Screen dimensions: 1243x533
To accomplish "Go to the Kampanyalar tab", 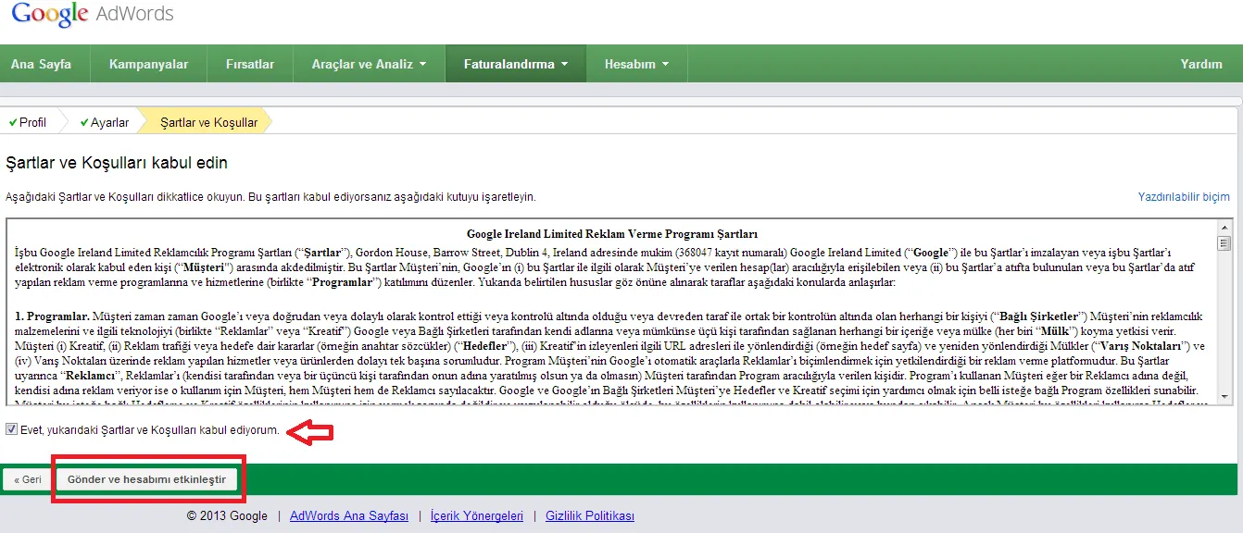I will [148, 64].
